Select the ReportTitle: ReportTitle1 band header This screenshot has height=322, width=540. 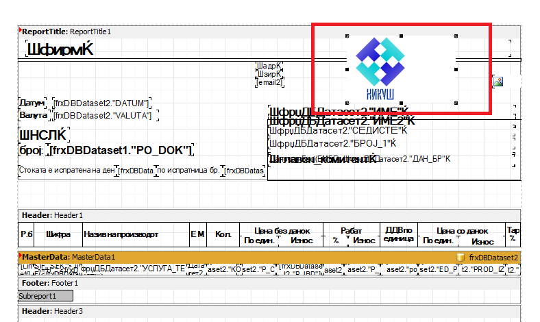pyautogui.click(x=269, y=32)
